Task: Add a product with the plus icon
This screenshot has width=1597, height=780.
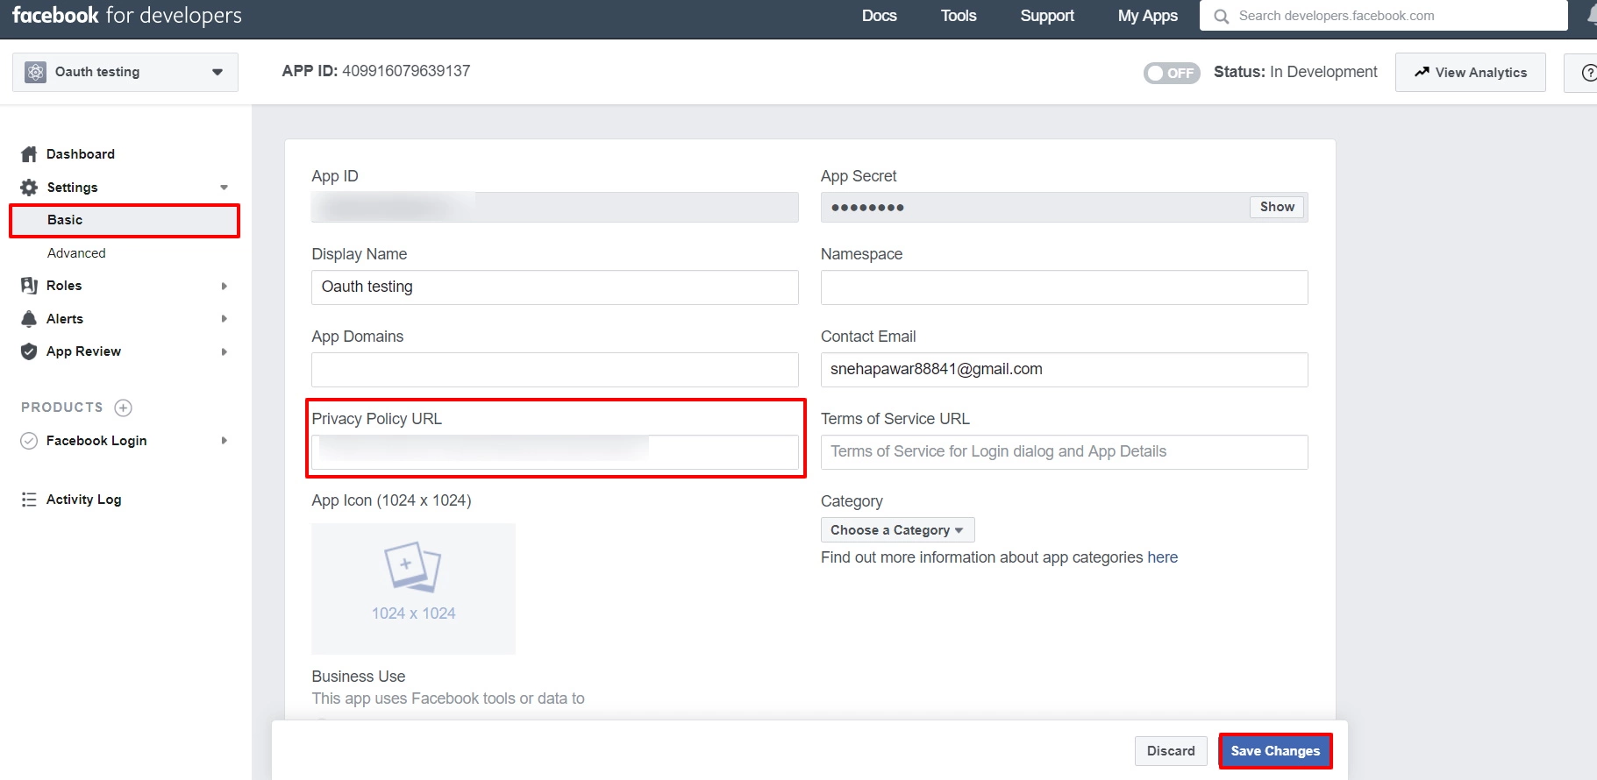Action: click(124, 408)
